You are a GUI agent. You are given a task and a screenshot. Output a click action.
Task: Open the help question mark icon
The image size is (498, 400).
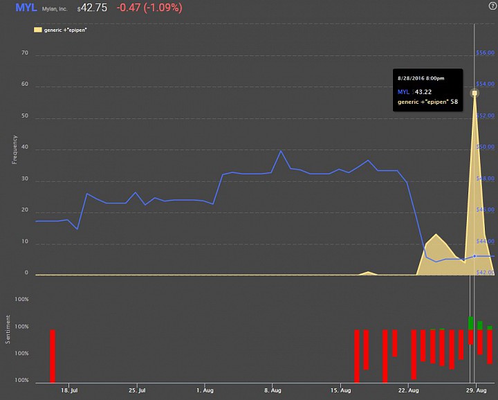tap(492, 6)
